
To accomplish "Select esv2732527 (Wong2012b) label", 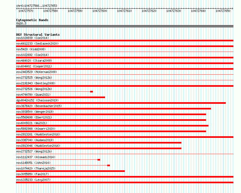I will pos(34,151).
